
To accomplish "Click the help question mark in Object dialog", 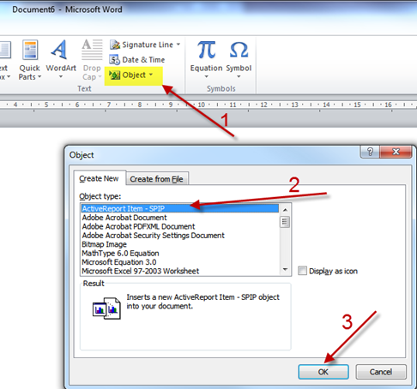I will click(370, 152).
